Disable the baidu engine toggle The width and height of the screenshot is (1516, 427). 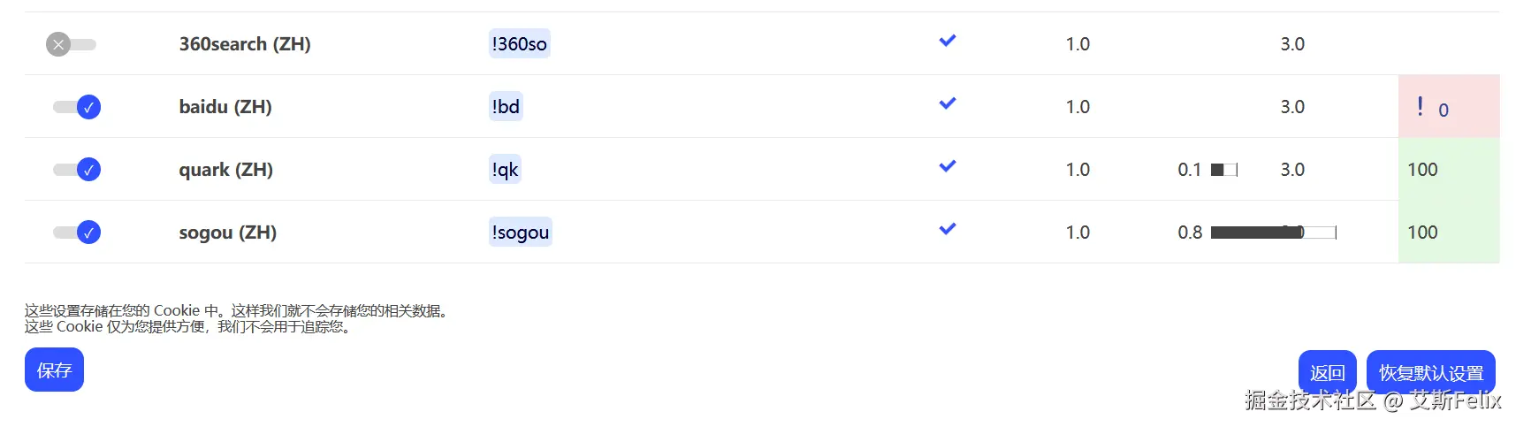pos(77,107)
